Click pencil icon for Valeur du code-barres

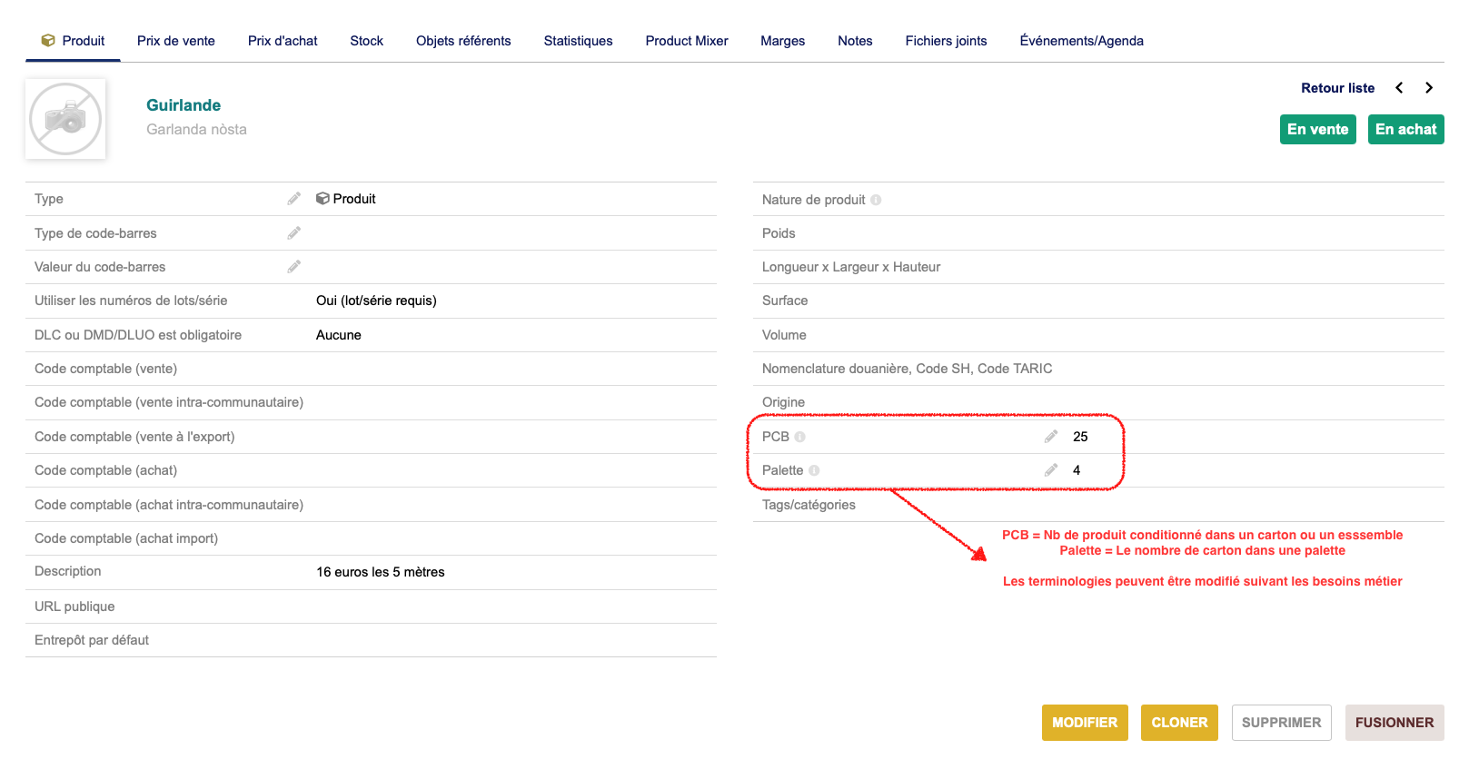click(x=294, y=267)
